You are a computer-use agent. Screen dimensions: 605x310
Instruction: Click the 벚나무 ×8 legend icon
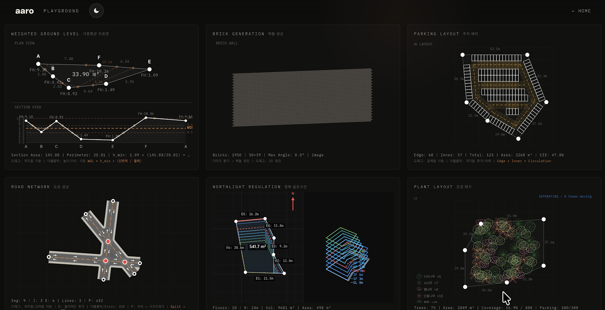click(419, 289)
